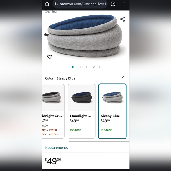Tap the browser home icon

(x=47, y=4)
